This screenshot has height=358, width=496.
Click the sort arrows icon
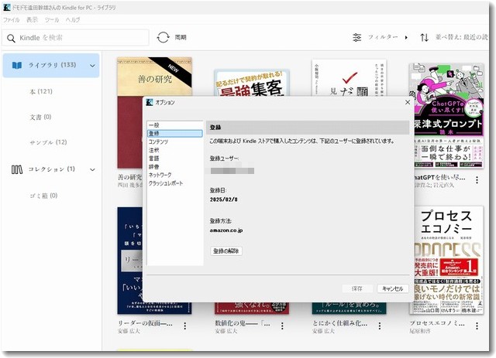point(424,38)
